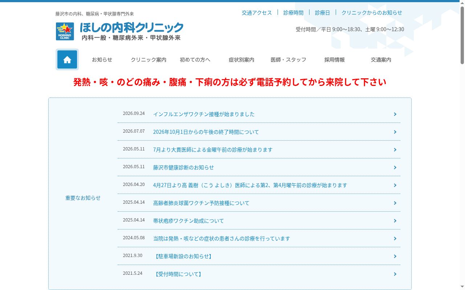Click the Hoshino Clinic star logo
This screenshot has width=465, height=290.
click(x=65, y=31)
